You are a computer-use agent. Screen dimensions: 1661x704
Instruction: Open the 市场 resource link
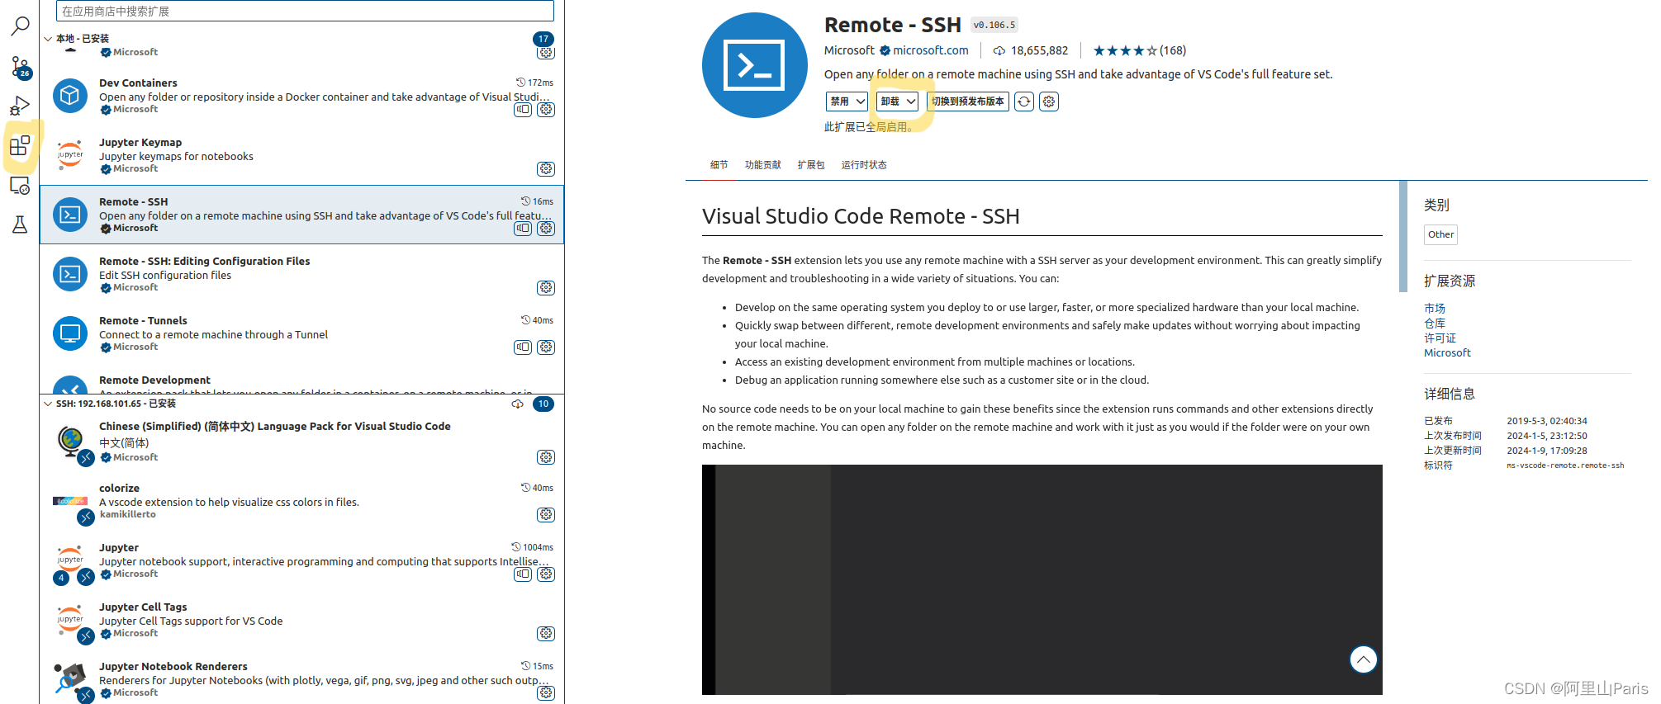pyautogui.click(x=1435, y=309)
